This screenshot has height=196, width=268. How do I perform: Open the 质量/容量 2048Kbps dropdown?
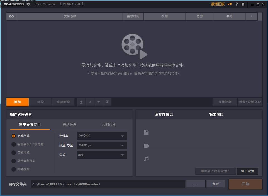[102, 145]
